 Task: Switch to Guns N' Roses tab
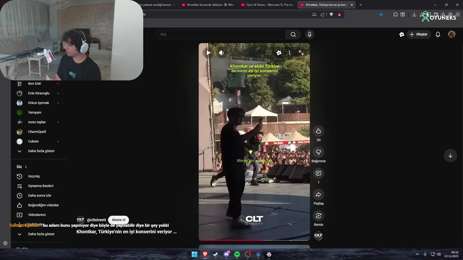tap(268, 5)
